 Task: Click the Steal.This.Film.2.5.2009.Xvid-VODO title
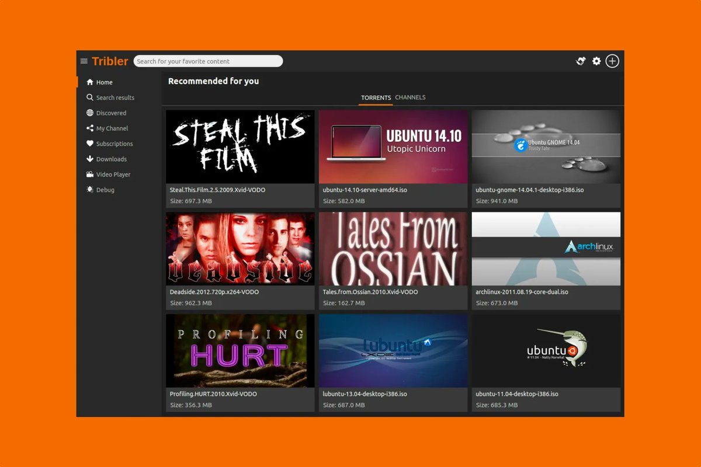[217, 190]
